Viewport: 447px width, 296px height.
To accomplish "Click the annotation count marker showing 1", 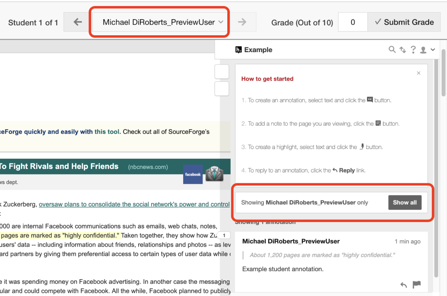I will (224, 235).
